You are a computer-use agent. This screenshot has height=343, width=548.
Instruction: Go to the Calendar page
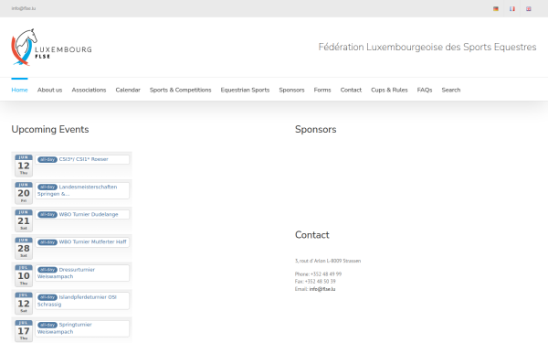[x=128, y=90]
